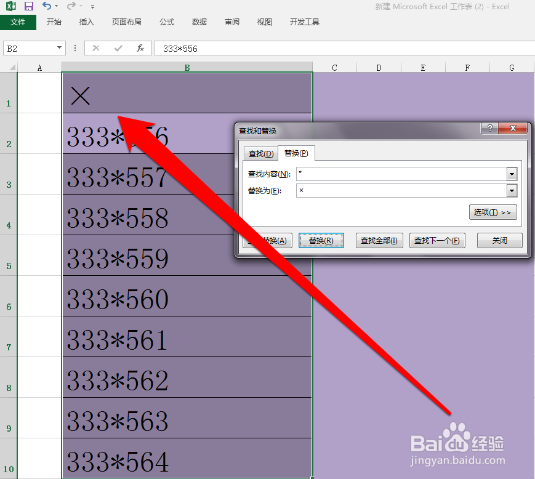Expand the 替换为 dropdown arrow
The image size is (535, 479).
click(512, 191)
